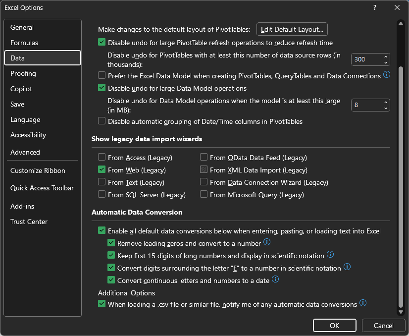Click the vertical scrollbar thumb
The image size is (409, 336).
401,187
